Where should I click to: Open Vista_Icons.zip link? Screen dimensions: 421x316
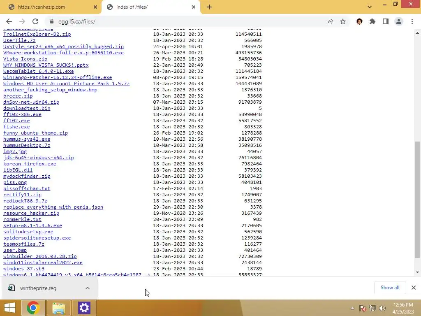coord(25,59)
